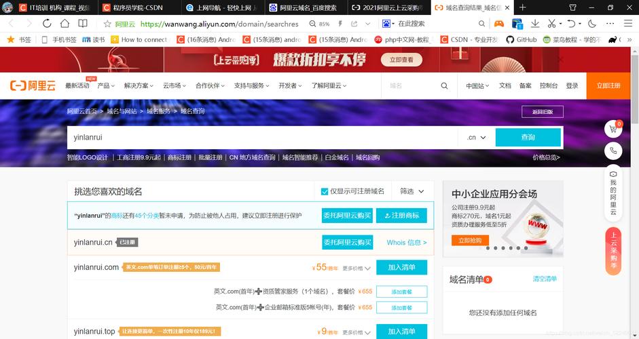Viewport: 639px width, 339px height.
Task: Close the promotional red banner
Action: tap(560, 60)
